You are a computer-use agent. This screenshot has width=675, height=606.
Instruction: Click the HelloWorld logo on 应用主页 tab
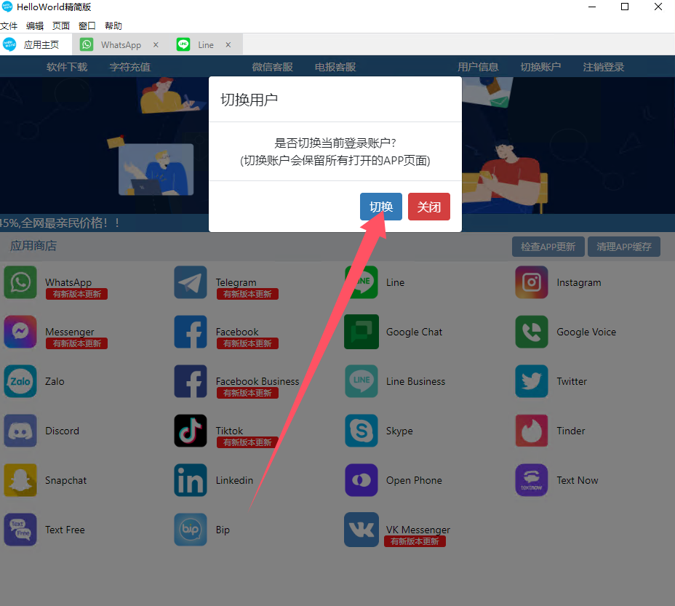click(9, 44)
